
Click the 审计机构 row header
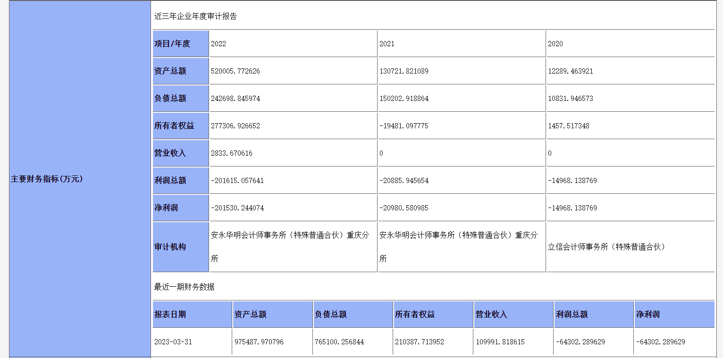click(x=170, y=247)
